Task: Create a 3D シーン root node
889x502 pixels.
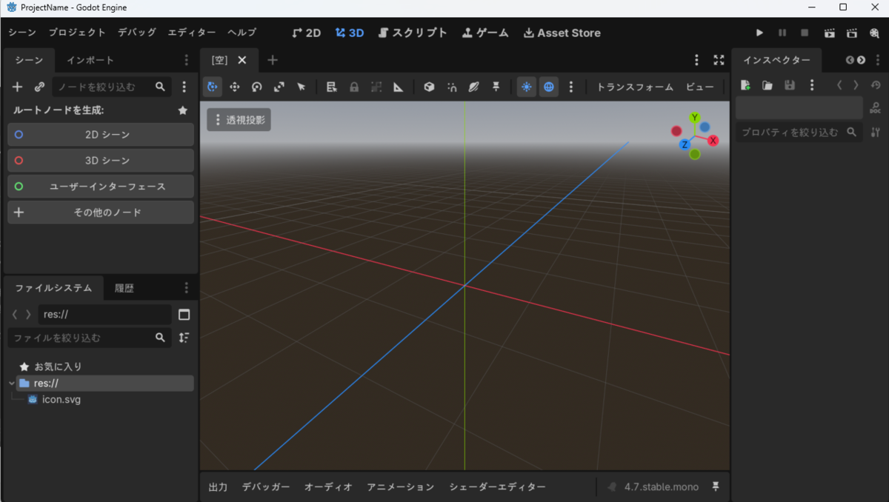Action: click(101, 161)
